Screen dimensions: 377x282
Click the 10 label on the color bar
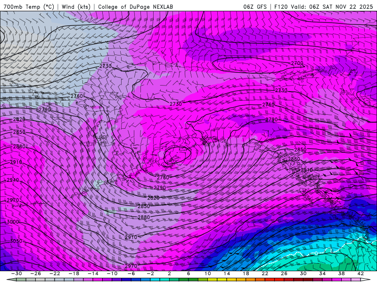tap(208, 274)
